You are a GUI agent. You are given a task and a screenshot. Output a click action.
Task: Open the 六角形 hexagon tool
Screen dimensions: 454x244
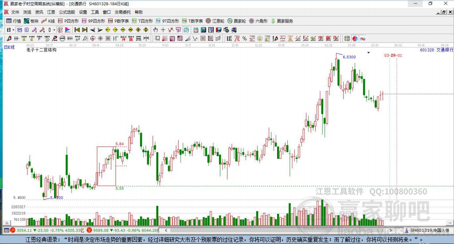coord(258,21)
